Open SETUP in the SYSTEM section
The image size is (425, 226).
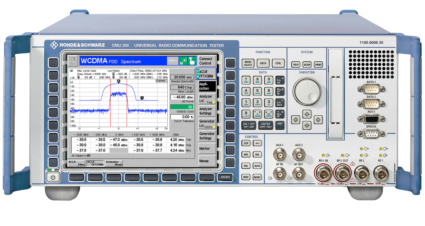pyautogui.click(x=307, y=65)
